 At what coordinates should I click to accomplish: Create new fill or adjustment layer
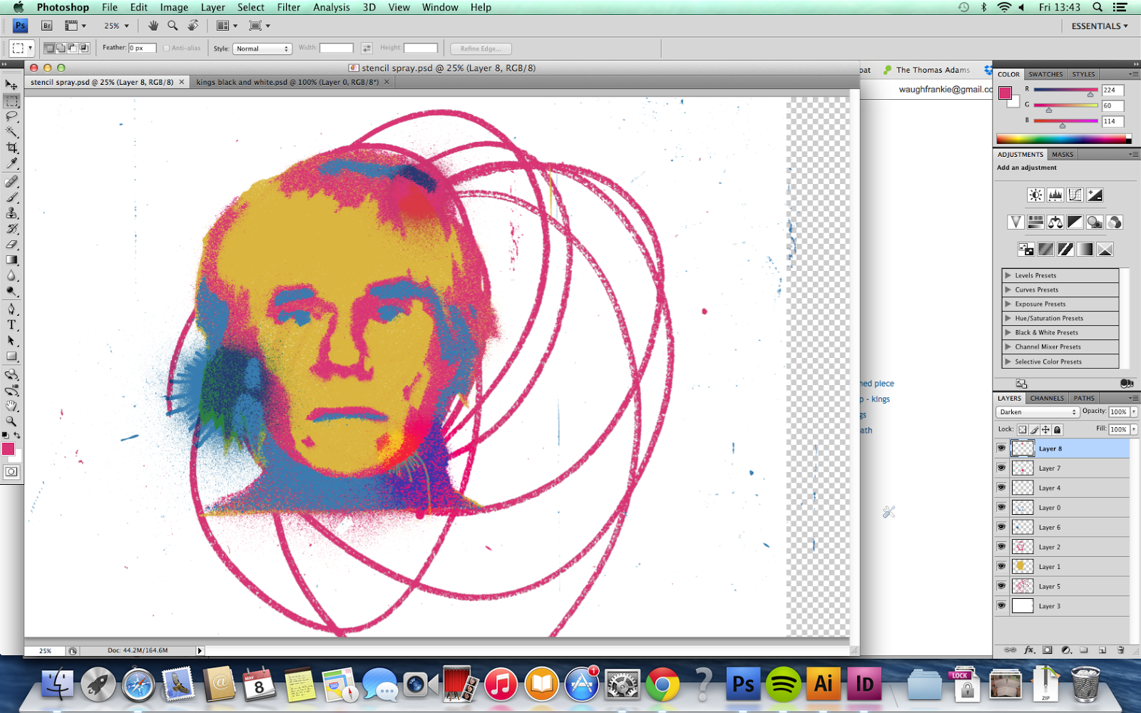tap(1066, 650)
